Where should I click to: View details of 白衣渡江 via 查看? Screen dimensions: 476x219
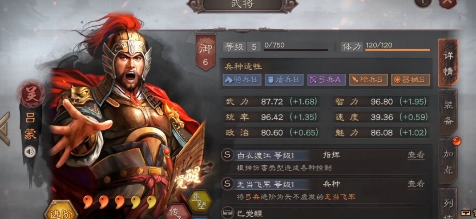[x=415, y=155]
